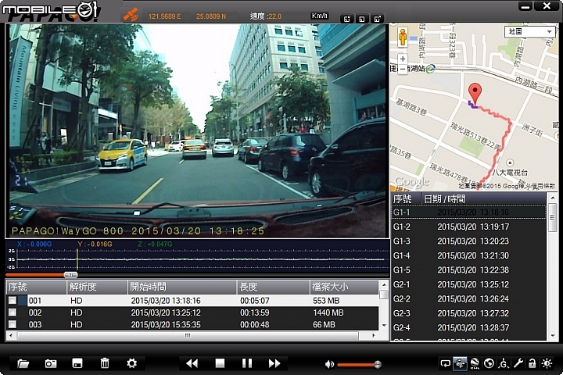This screenshot has height=375, width=563.
Task: Check the box for recording 002
Action: click(x=13, y=312)
